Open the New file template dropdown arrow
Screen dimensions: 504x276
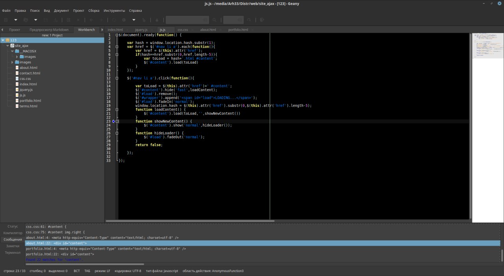pos(16,20)
